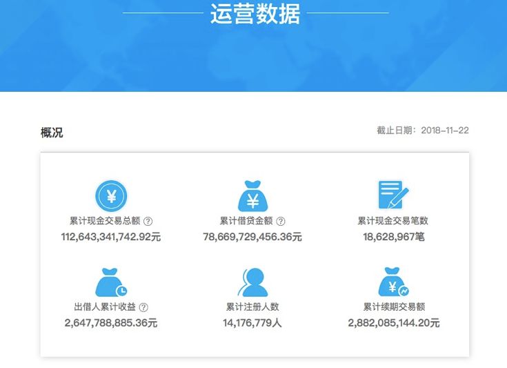Click the money bag with clock icon
This screenshot has width=507, height=368.
pos(111,282)
